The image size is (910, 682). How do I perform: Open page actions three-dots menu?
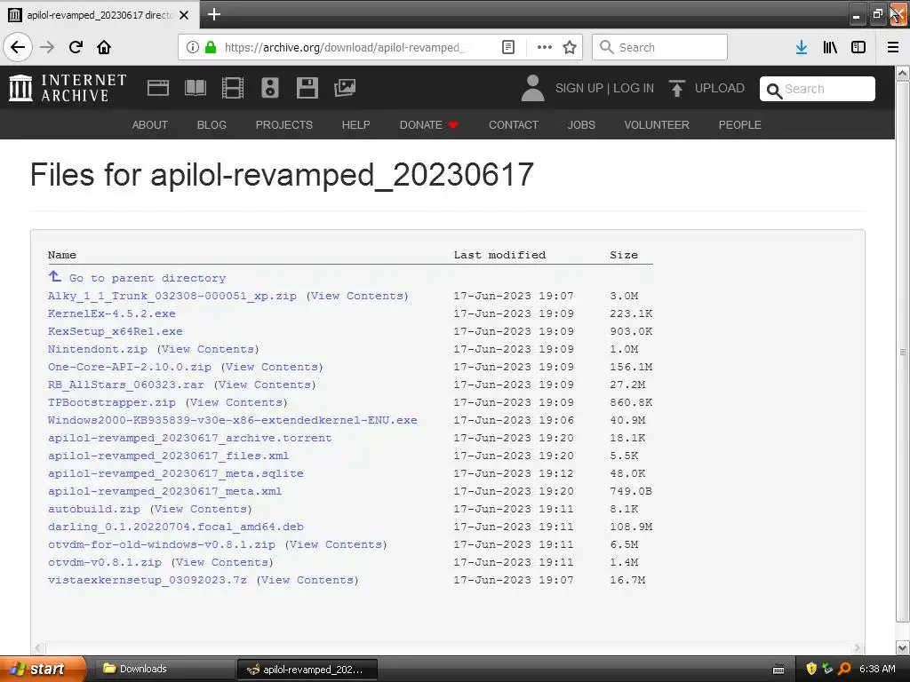point(545,47)
